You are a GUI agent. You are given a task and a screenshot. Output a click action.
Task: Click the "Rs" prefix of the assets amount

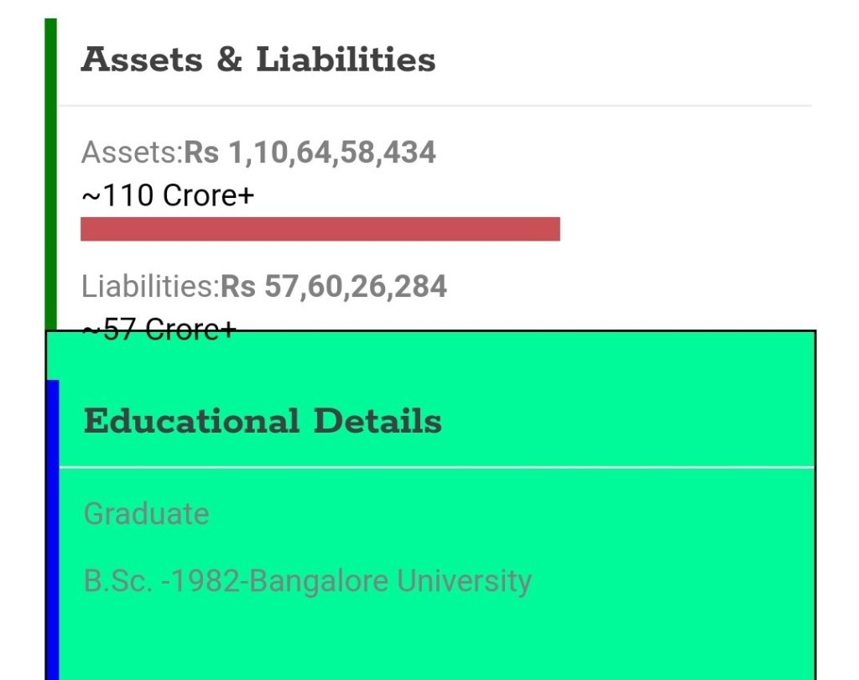202,153
